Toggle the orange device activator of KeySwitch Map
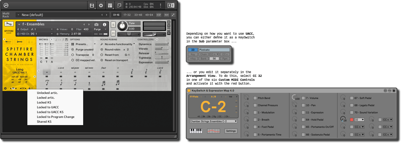This screenshot has height=143, width=401. coord(189,91)
